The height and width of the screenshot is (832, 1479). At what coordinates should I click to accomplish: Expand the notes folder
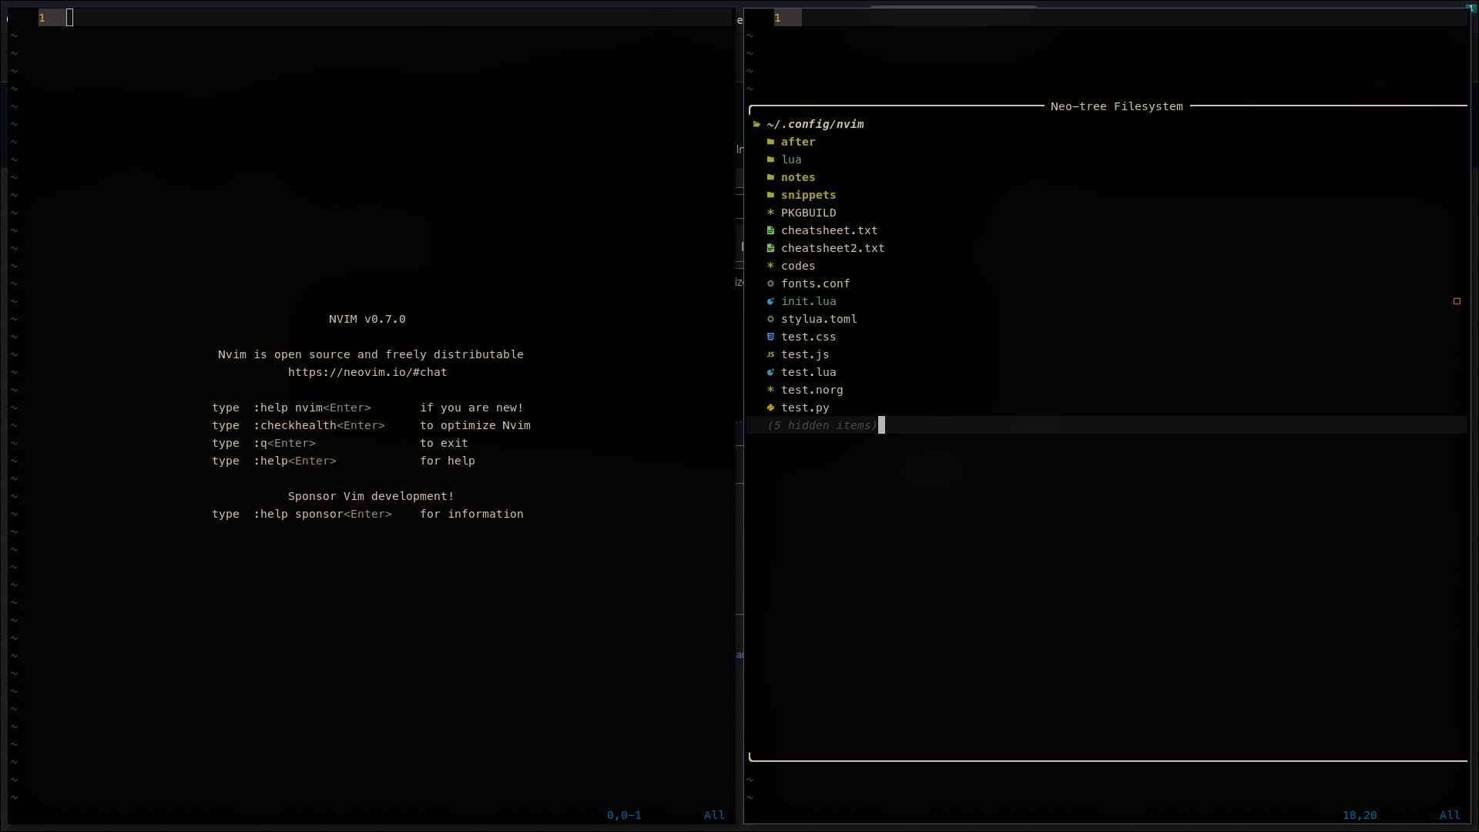(x=799, y=177)
